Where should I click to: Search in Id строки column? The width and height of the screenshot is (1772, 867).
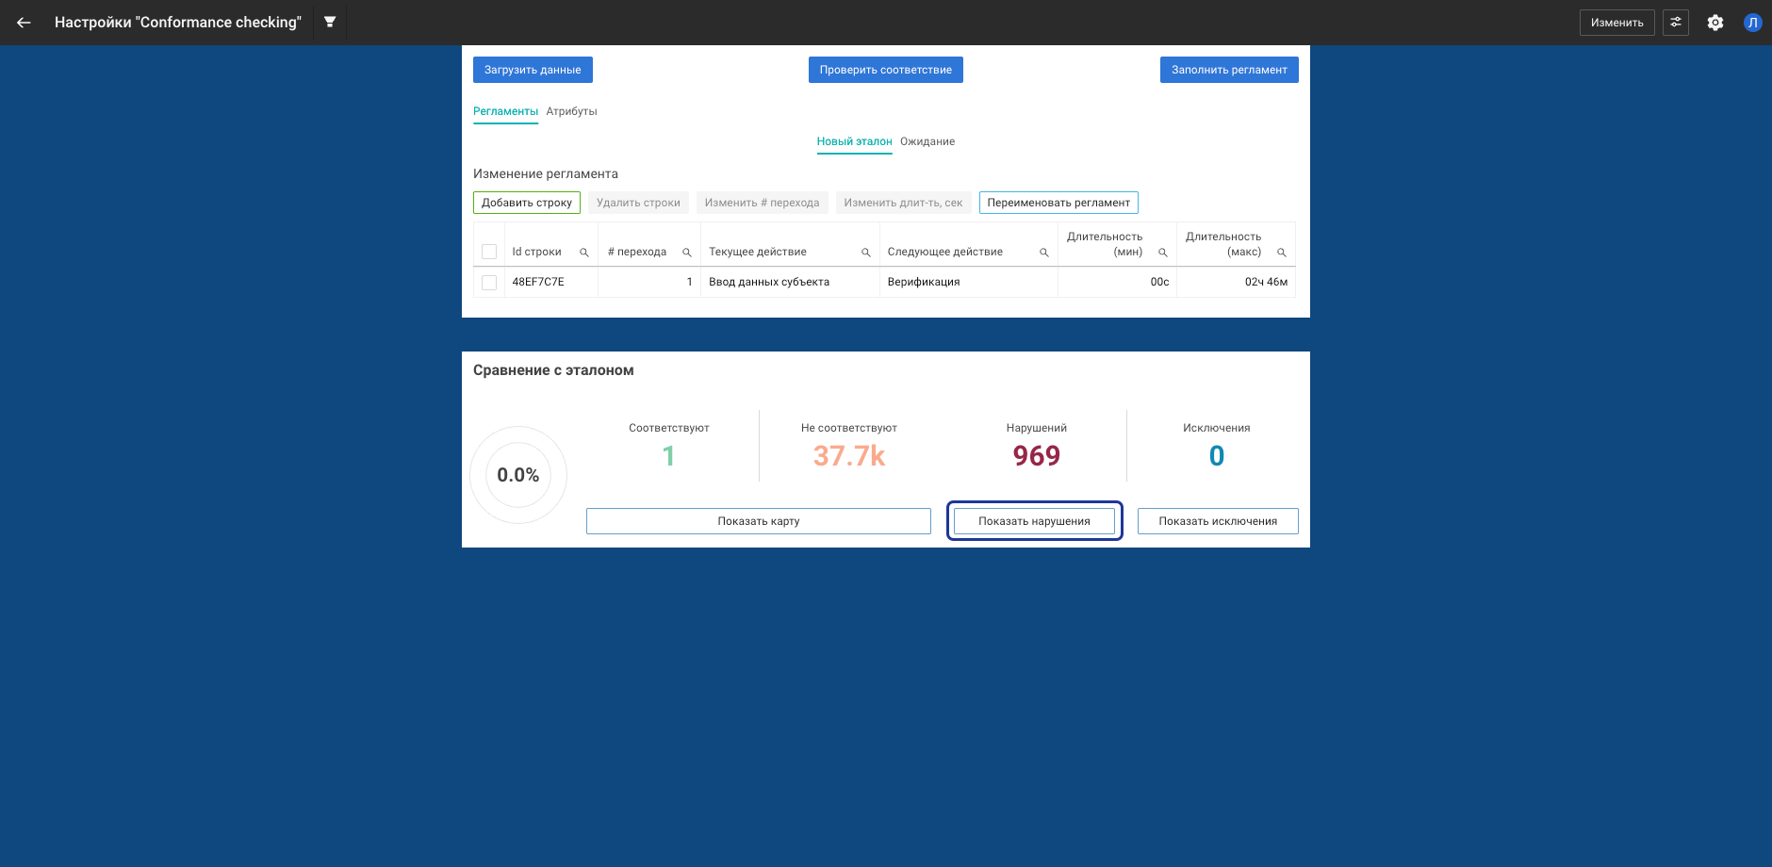pyautogui.click(x=584, y=253)
